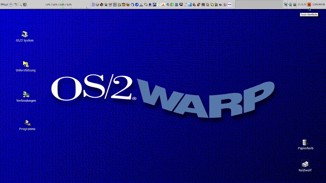Launch SeaMonkey from the toolbar
The width and height of the screenshot is (326, 183).
pos(137,4)
